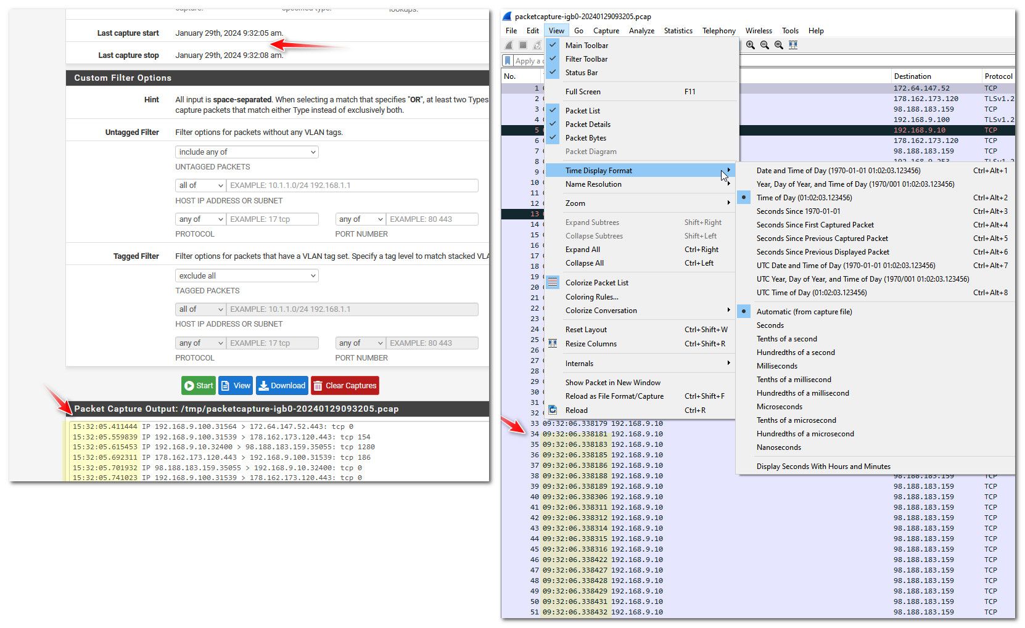Open the Analyze menu
The height and width of the screenshot is (628, 1025).
642,31
